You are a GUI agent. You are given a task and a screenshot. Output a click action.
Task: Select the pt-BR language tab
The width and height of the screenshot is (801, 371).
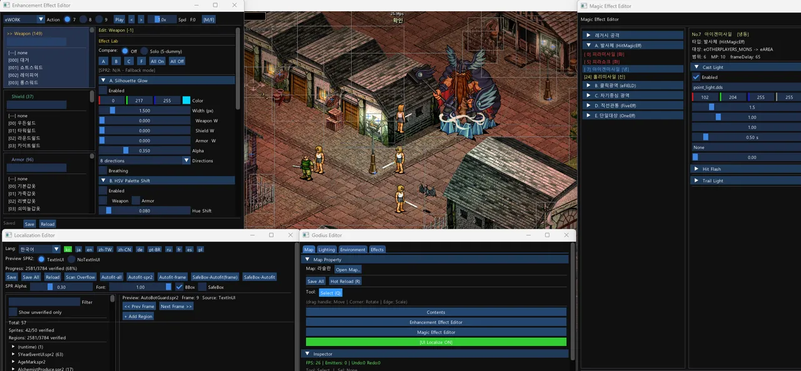[x=154, y=249]
